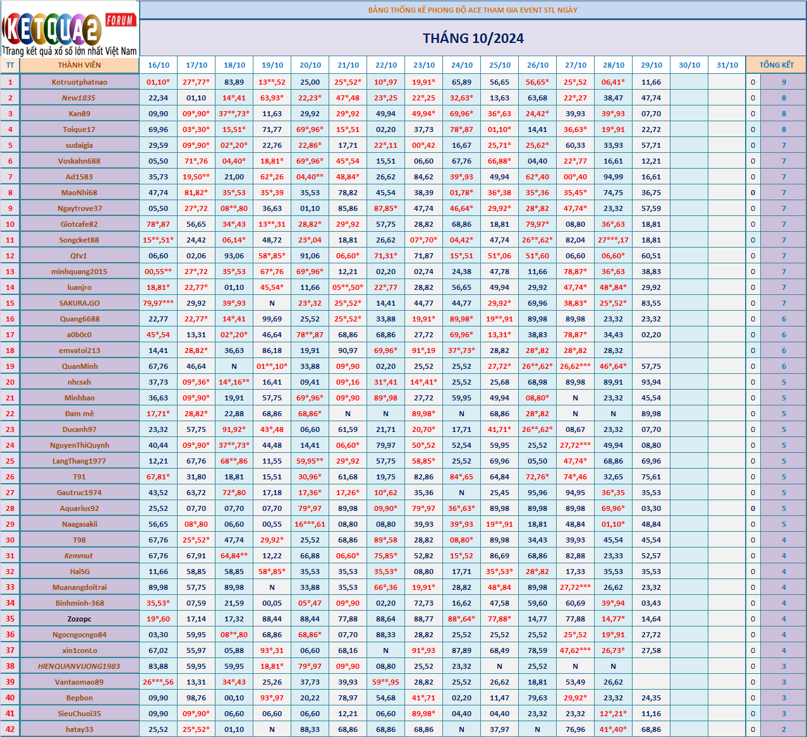The height and width of the screenshot is (737, 807).
Task: Click member name Kan89
Action: (x=79, y=114)
